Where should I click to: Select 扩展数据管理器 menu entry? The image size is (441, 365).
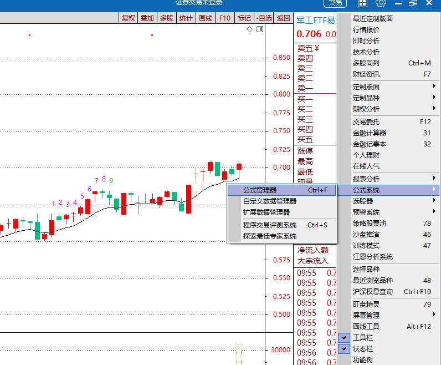[x=282, y=212]
